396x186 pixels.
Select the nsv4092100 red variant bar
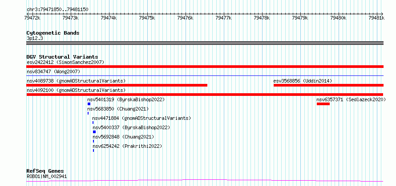[x=205, y=95]
